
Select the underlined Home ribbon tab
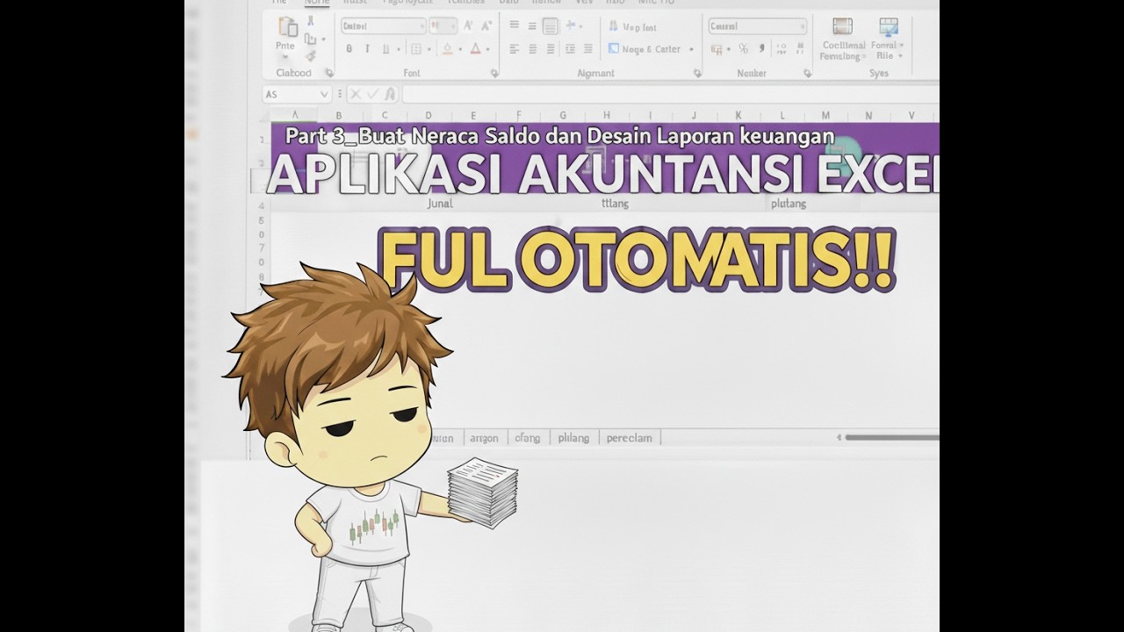coord(317,3)
